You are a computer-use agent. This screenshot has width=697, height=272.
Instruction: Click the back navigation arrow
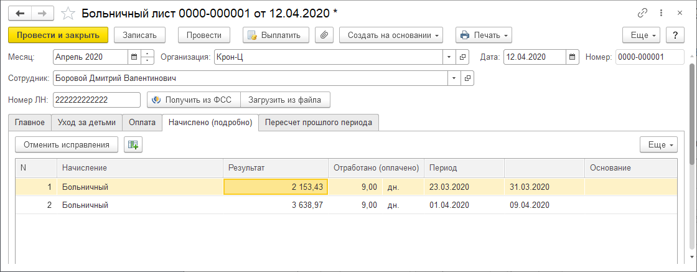pyautogui.click(x=19, y=13)
